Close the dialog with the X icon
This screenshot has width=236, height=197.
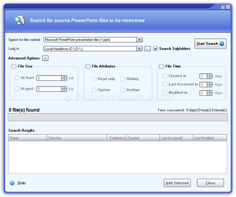(x=228, y=7)
